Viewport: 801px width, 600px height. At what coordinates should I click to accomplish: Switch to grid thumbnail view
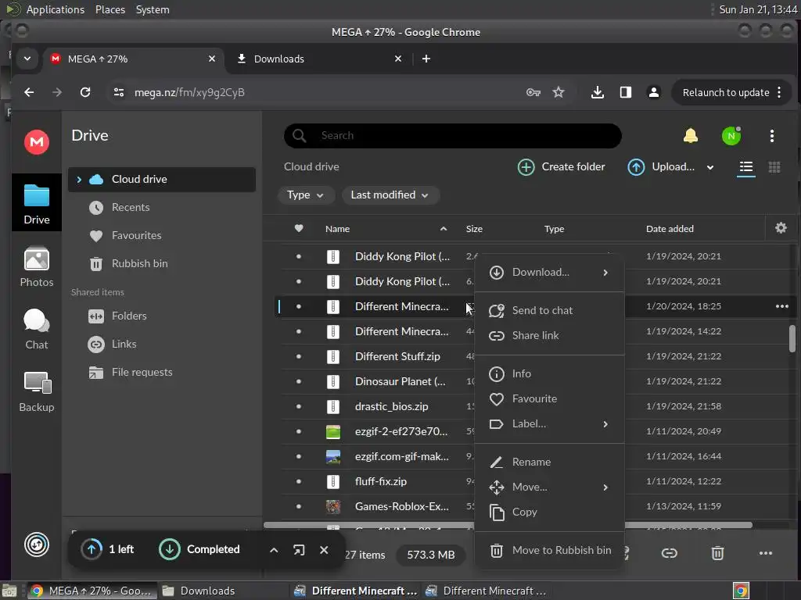774,167
